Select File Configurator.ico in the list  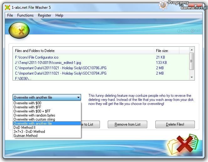37,57
